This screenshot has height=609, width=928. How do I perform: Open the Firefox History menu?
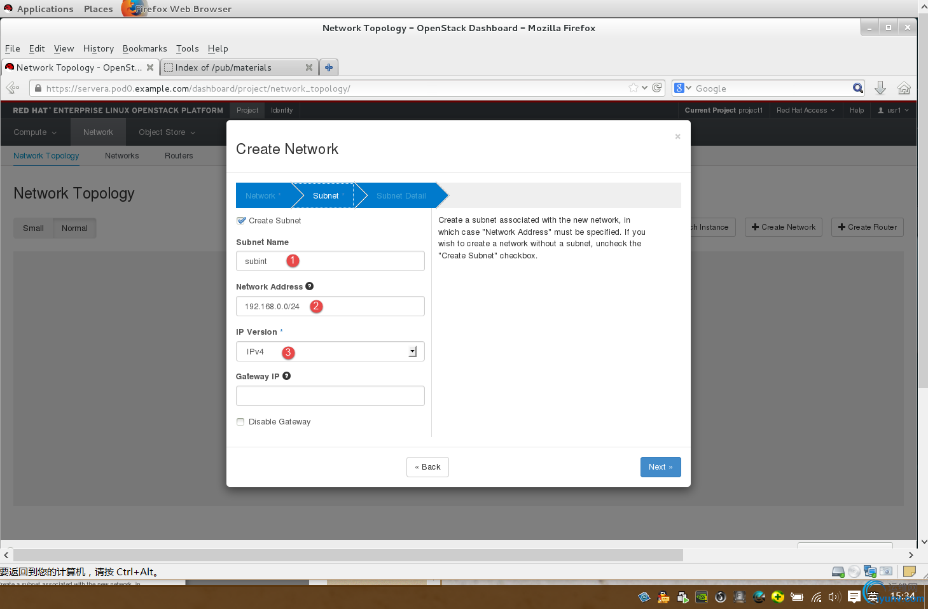point(99,48)
